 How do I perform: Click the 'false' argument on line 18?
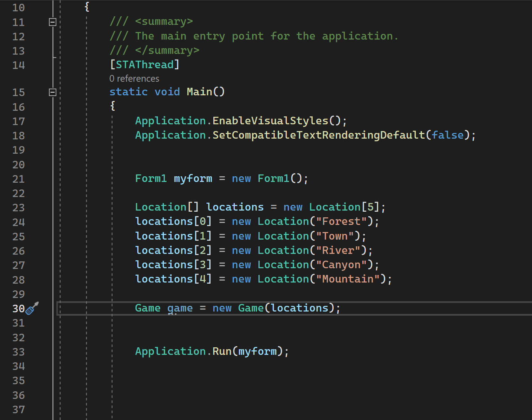(x=447, y=135)
